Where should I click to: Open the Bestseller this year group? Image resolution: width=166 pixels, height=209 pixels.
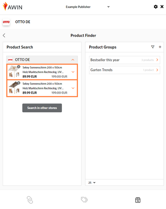pos(125,60)
